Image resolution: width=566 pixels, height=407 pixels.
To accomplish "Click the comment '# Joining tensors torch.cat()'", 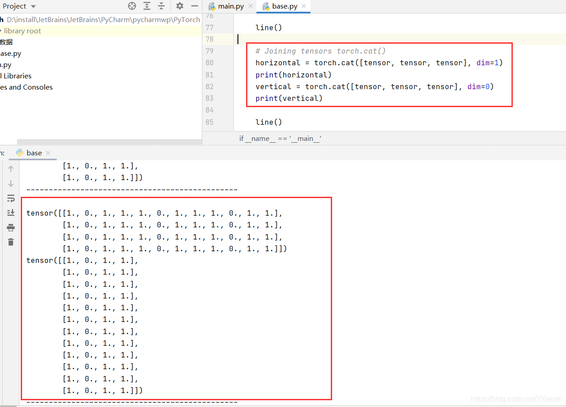I will 320,51.
